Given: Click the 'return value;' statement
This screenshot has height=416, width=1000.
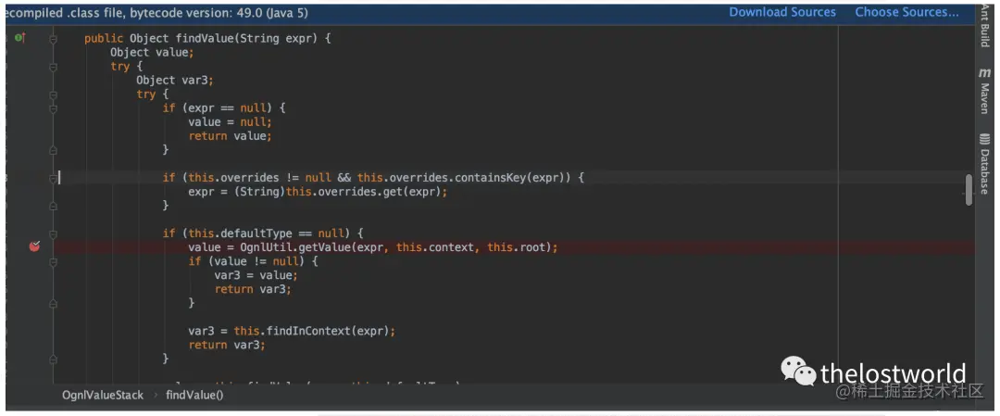Looking at the screenshot, I should [230, 136].
